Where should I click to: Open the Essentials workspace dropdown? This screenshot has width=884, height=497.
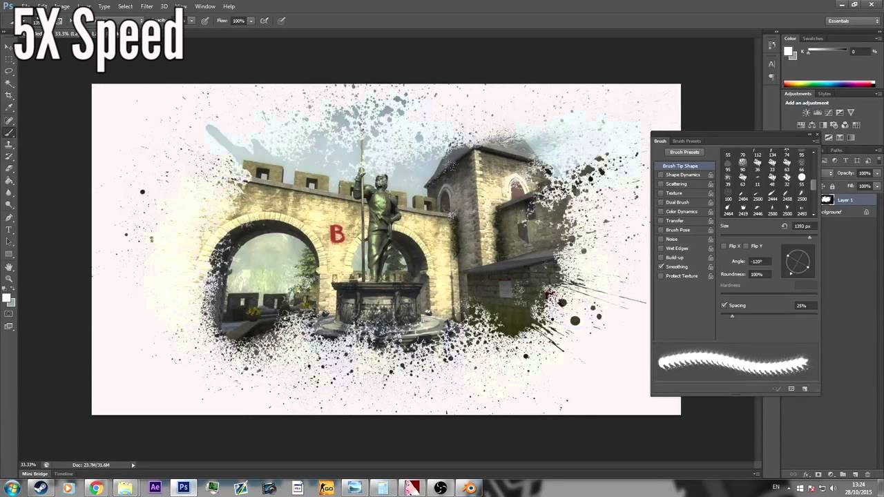pos(853,21)
